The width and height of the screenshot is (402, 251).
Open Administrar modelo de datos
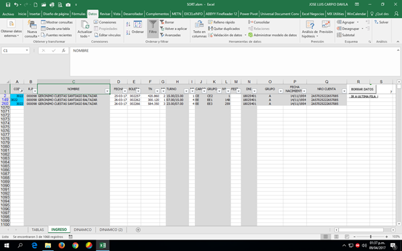click(273, 35)
